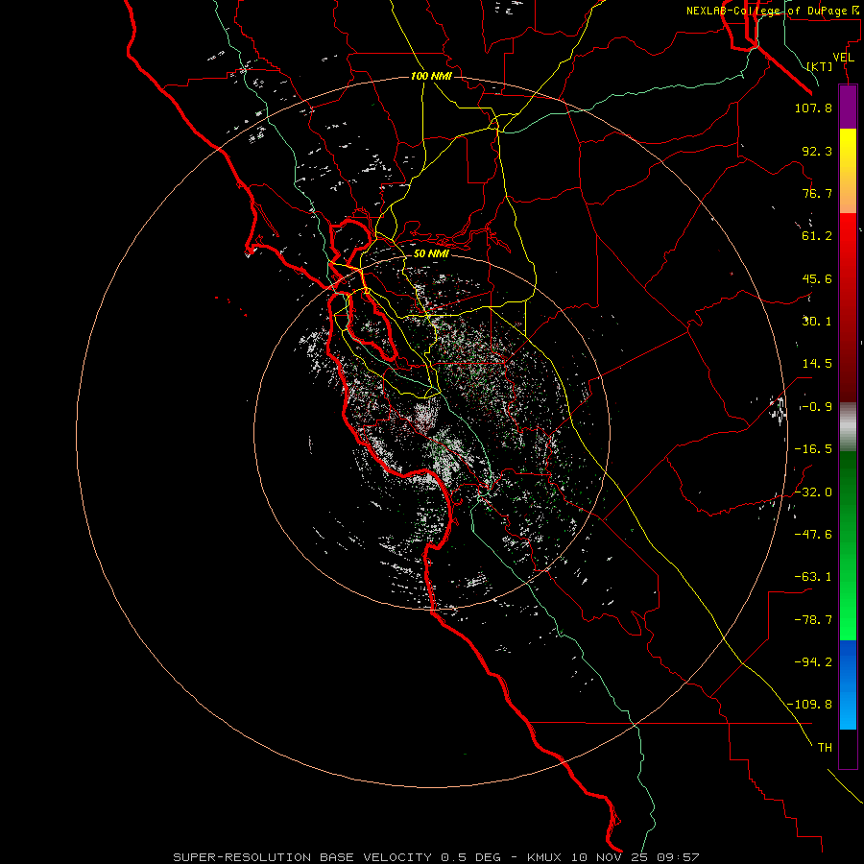The height and width of the screenshot is (864, 864).
Task: Click the -109.8 legend value
Action: click(x=810, y=705)
